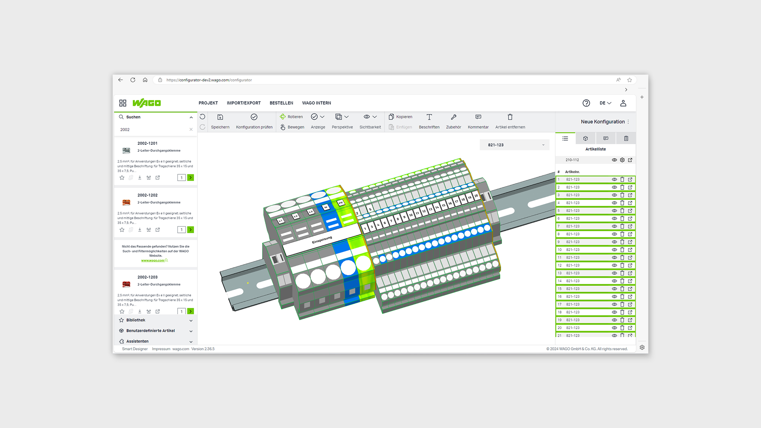This screenshot has width=761, height=428.
Task: Run Konfiguration prüfen check
Action: pos(254,121)
